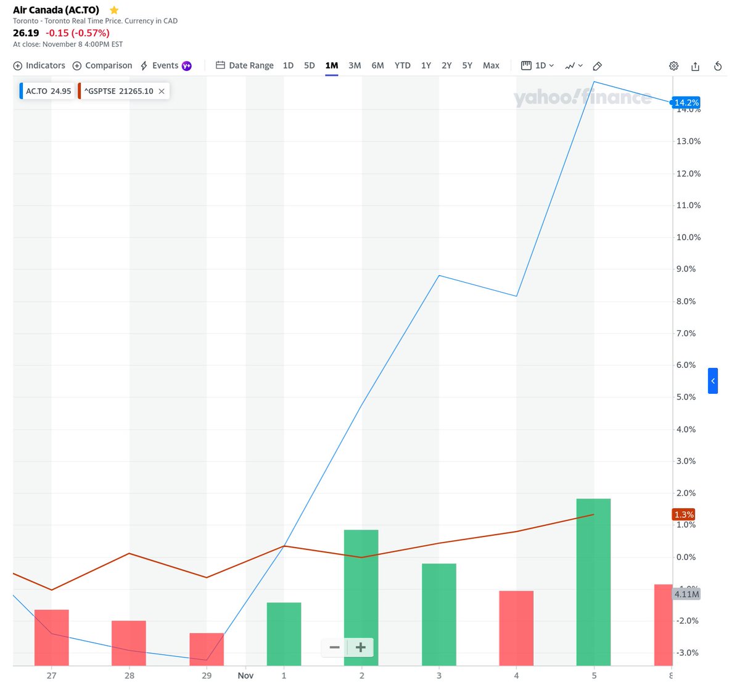Open chart settings gear
740x692 pixels.
point(673,66)
